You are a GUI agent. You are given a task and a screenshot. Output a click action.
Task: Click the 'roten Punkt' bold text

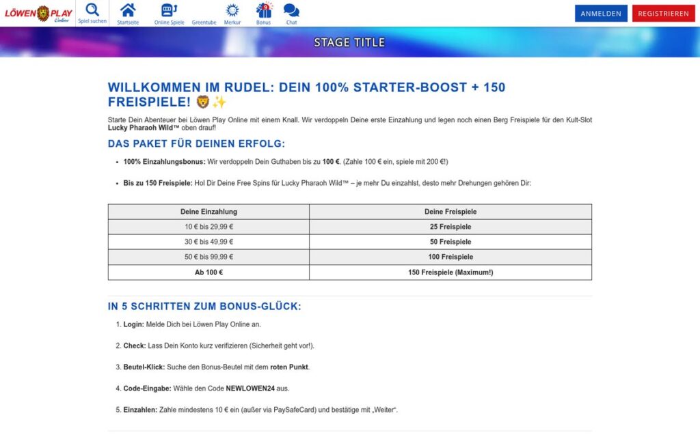coord(289,367)
